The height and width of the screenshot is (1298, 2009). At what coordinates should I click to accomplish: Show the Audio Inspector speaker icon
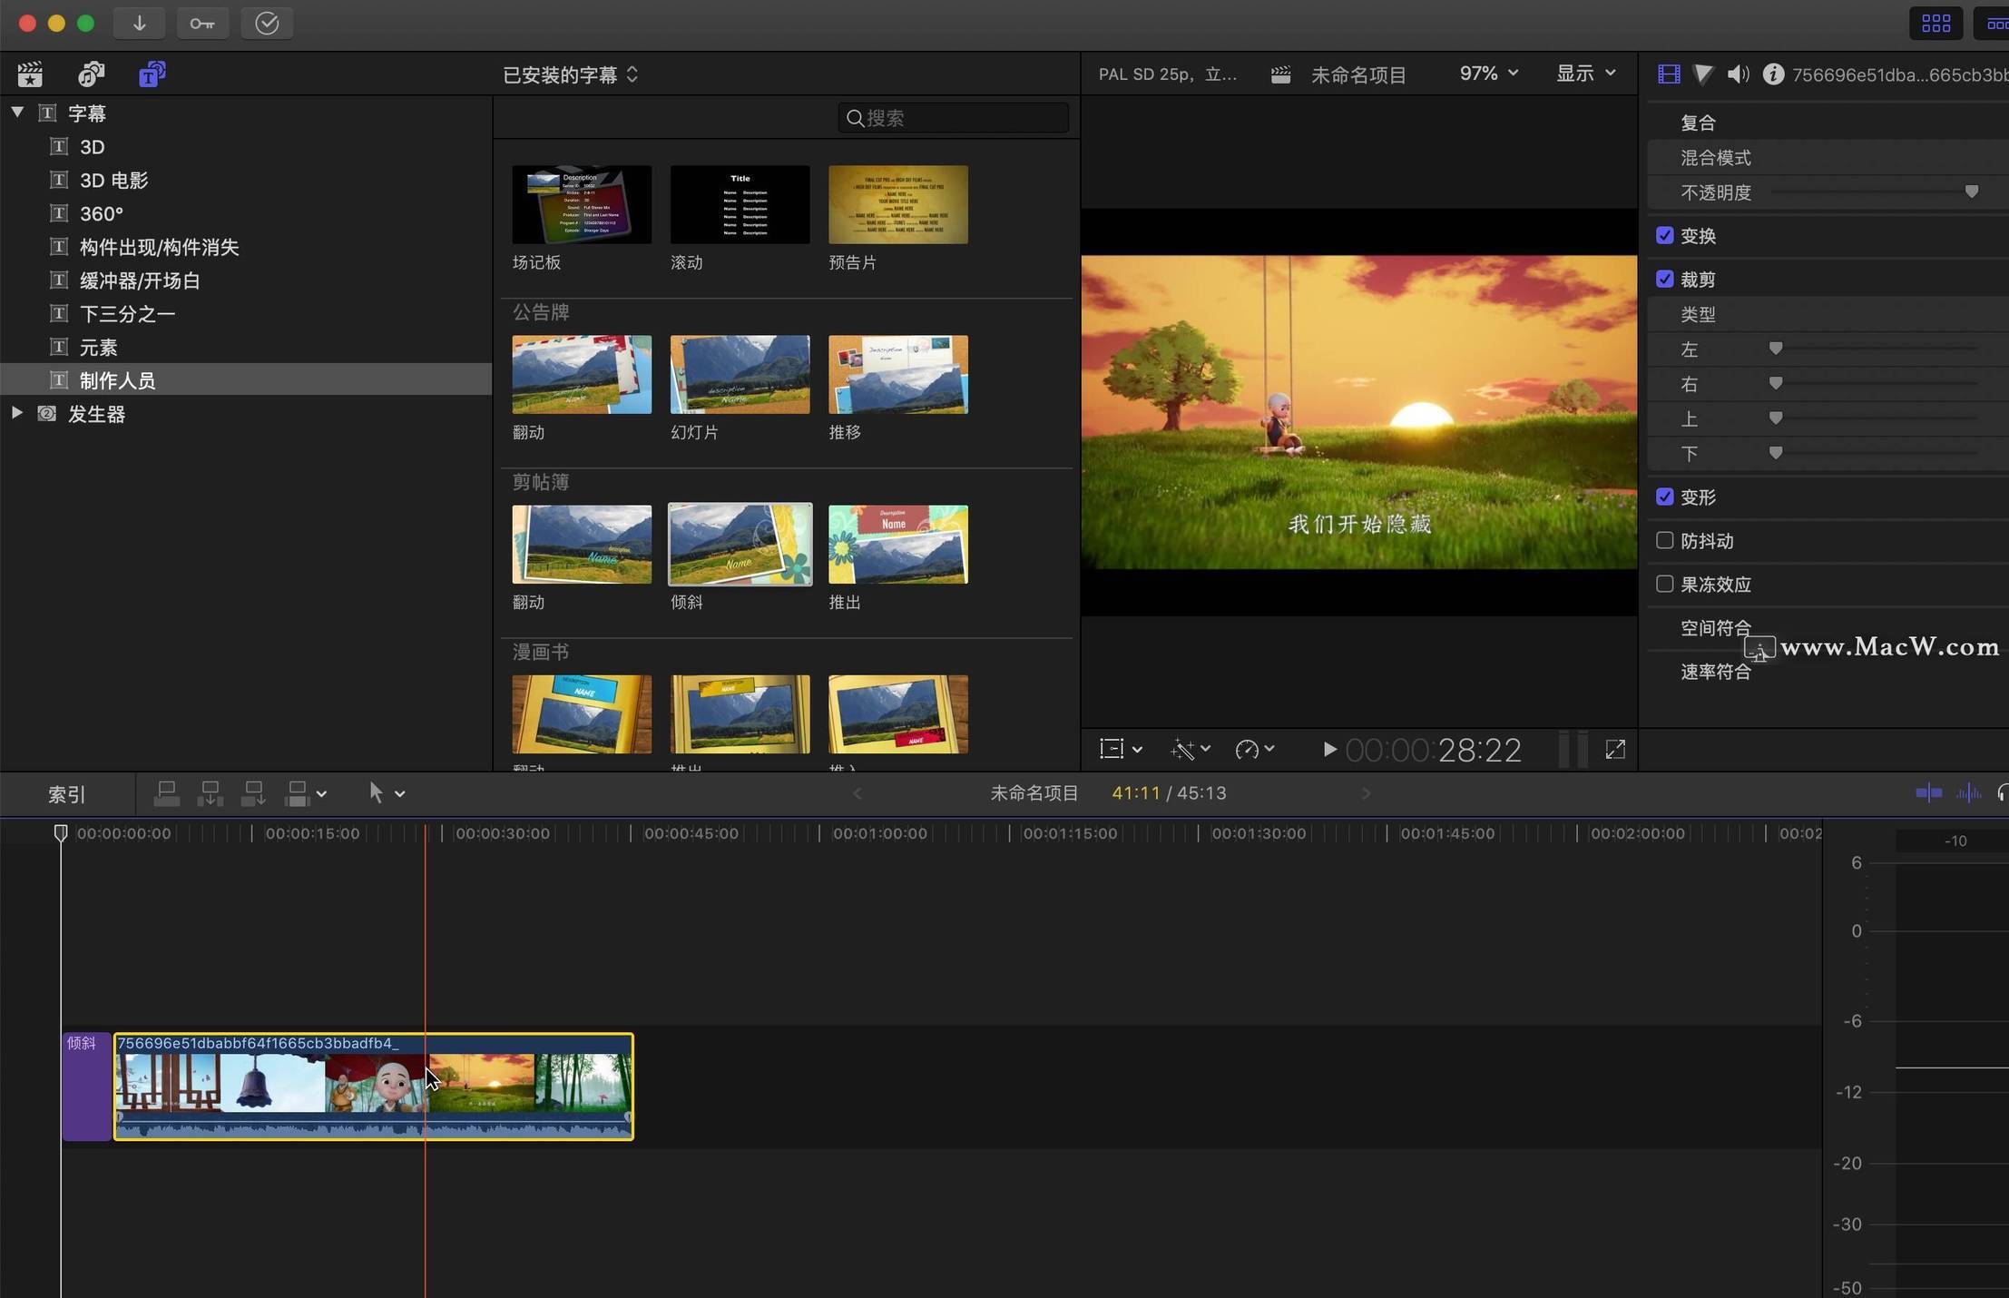point(1738,74)
